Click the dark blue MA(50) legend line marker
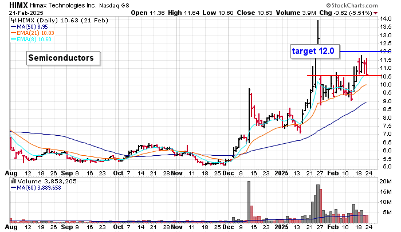This screenshot has width=401, height=232. pyautogui.click(x=14, y=26)
